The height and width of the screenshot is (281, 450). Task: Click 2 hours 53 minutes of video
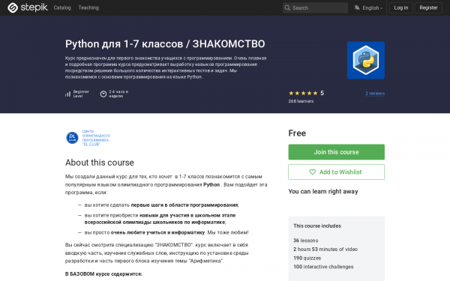(325, 250)
